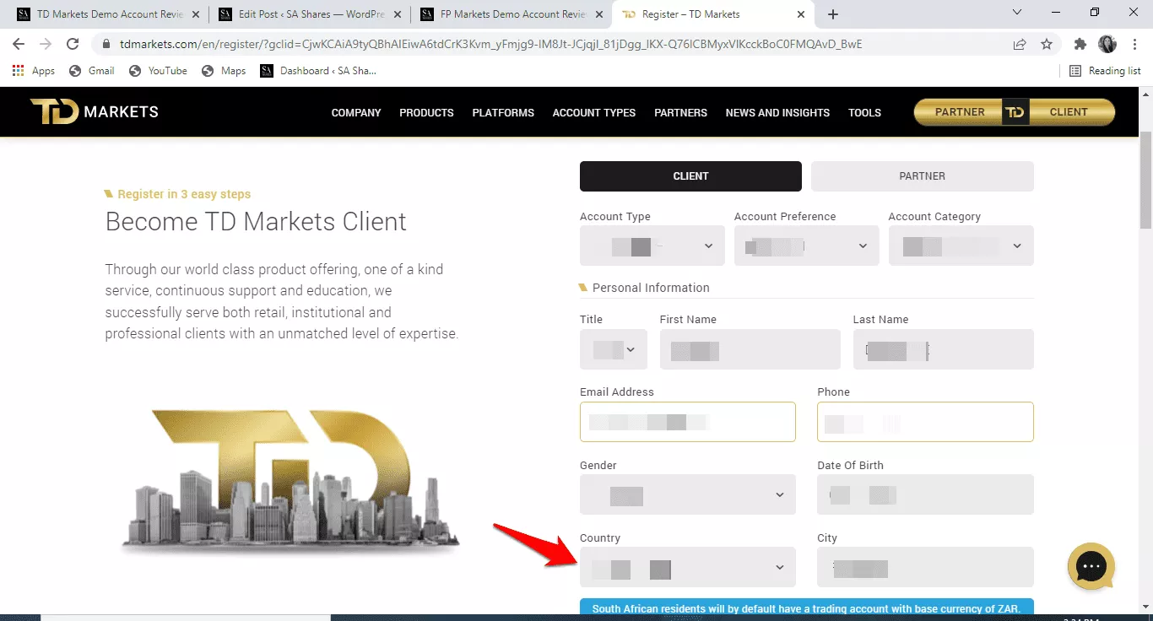Expand the Gender dropdown
Screen dimensions: 1153x621
pyautogui.click(x=688, y=494)
